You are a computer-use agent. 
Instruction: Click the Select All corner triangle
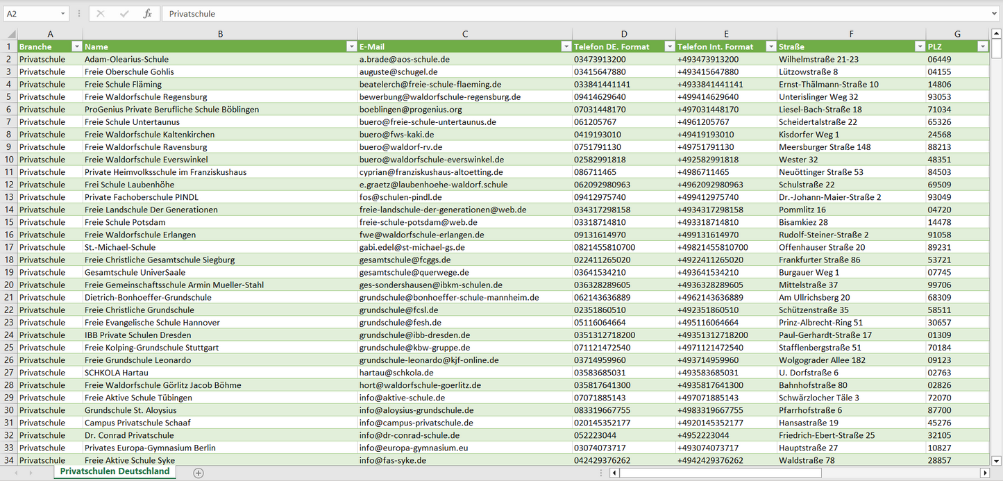pos(10,34)
